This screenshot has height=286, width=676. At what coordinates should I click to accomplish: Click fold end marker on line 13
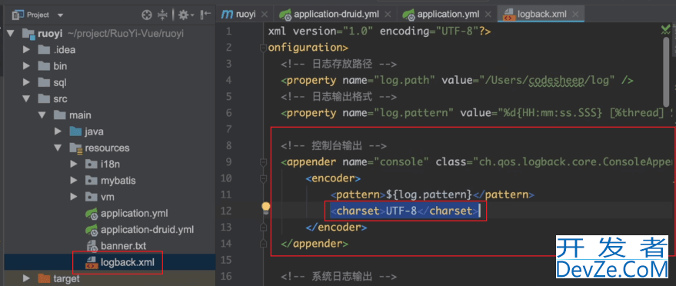click(263, 228)
